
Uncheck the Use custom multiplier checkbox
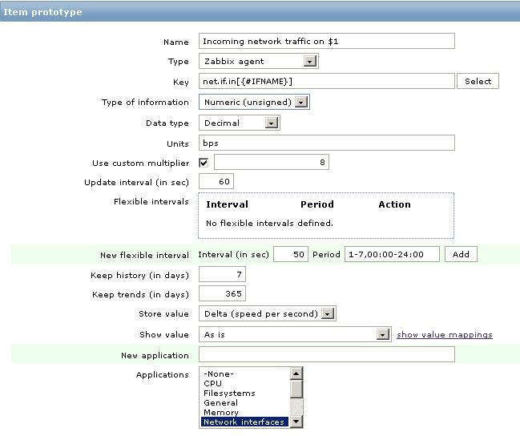pos(204,163)
